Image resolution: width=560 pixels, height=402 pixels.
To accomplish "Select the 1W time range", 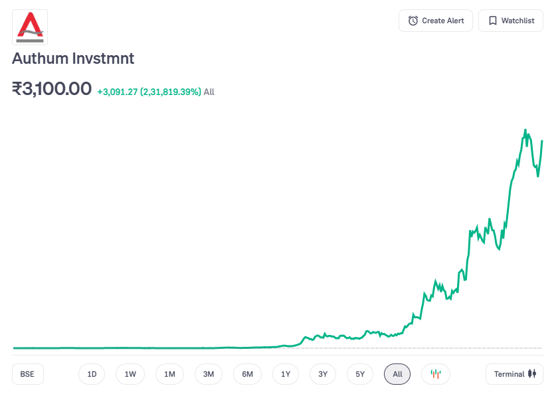I will click(130, 374).
